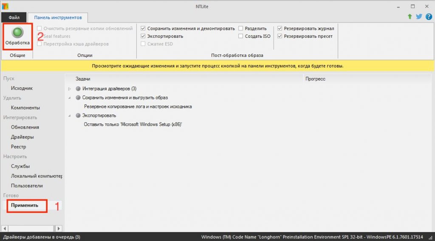This screenshot has width=435, height=241.
Task: Click the Пост-обработка образа ribbon group label
Action: coord(237,55)
